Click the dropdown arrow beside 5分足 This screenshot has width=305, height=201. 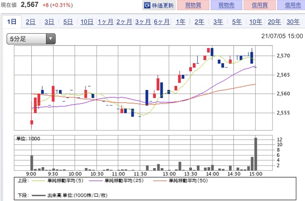pos(50,39)
